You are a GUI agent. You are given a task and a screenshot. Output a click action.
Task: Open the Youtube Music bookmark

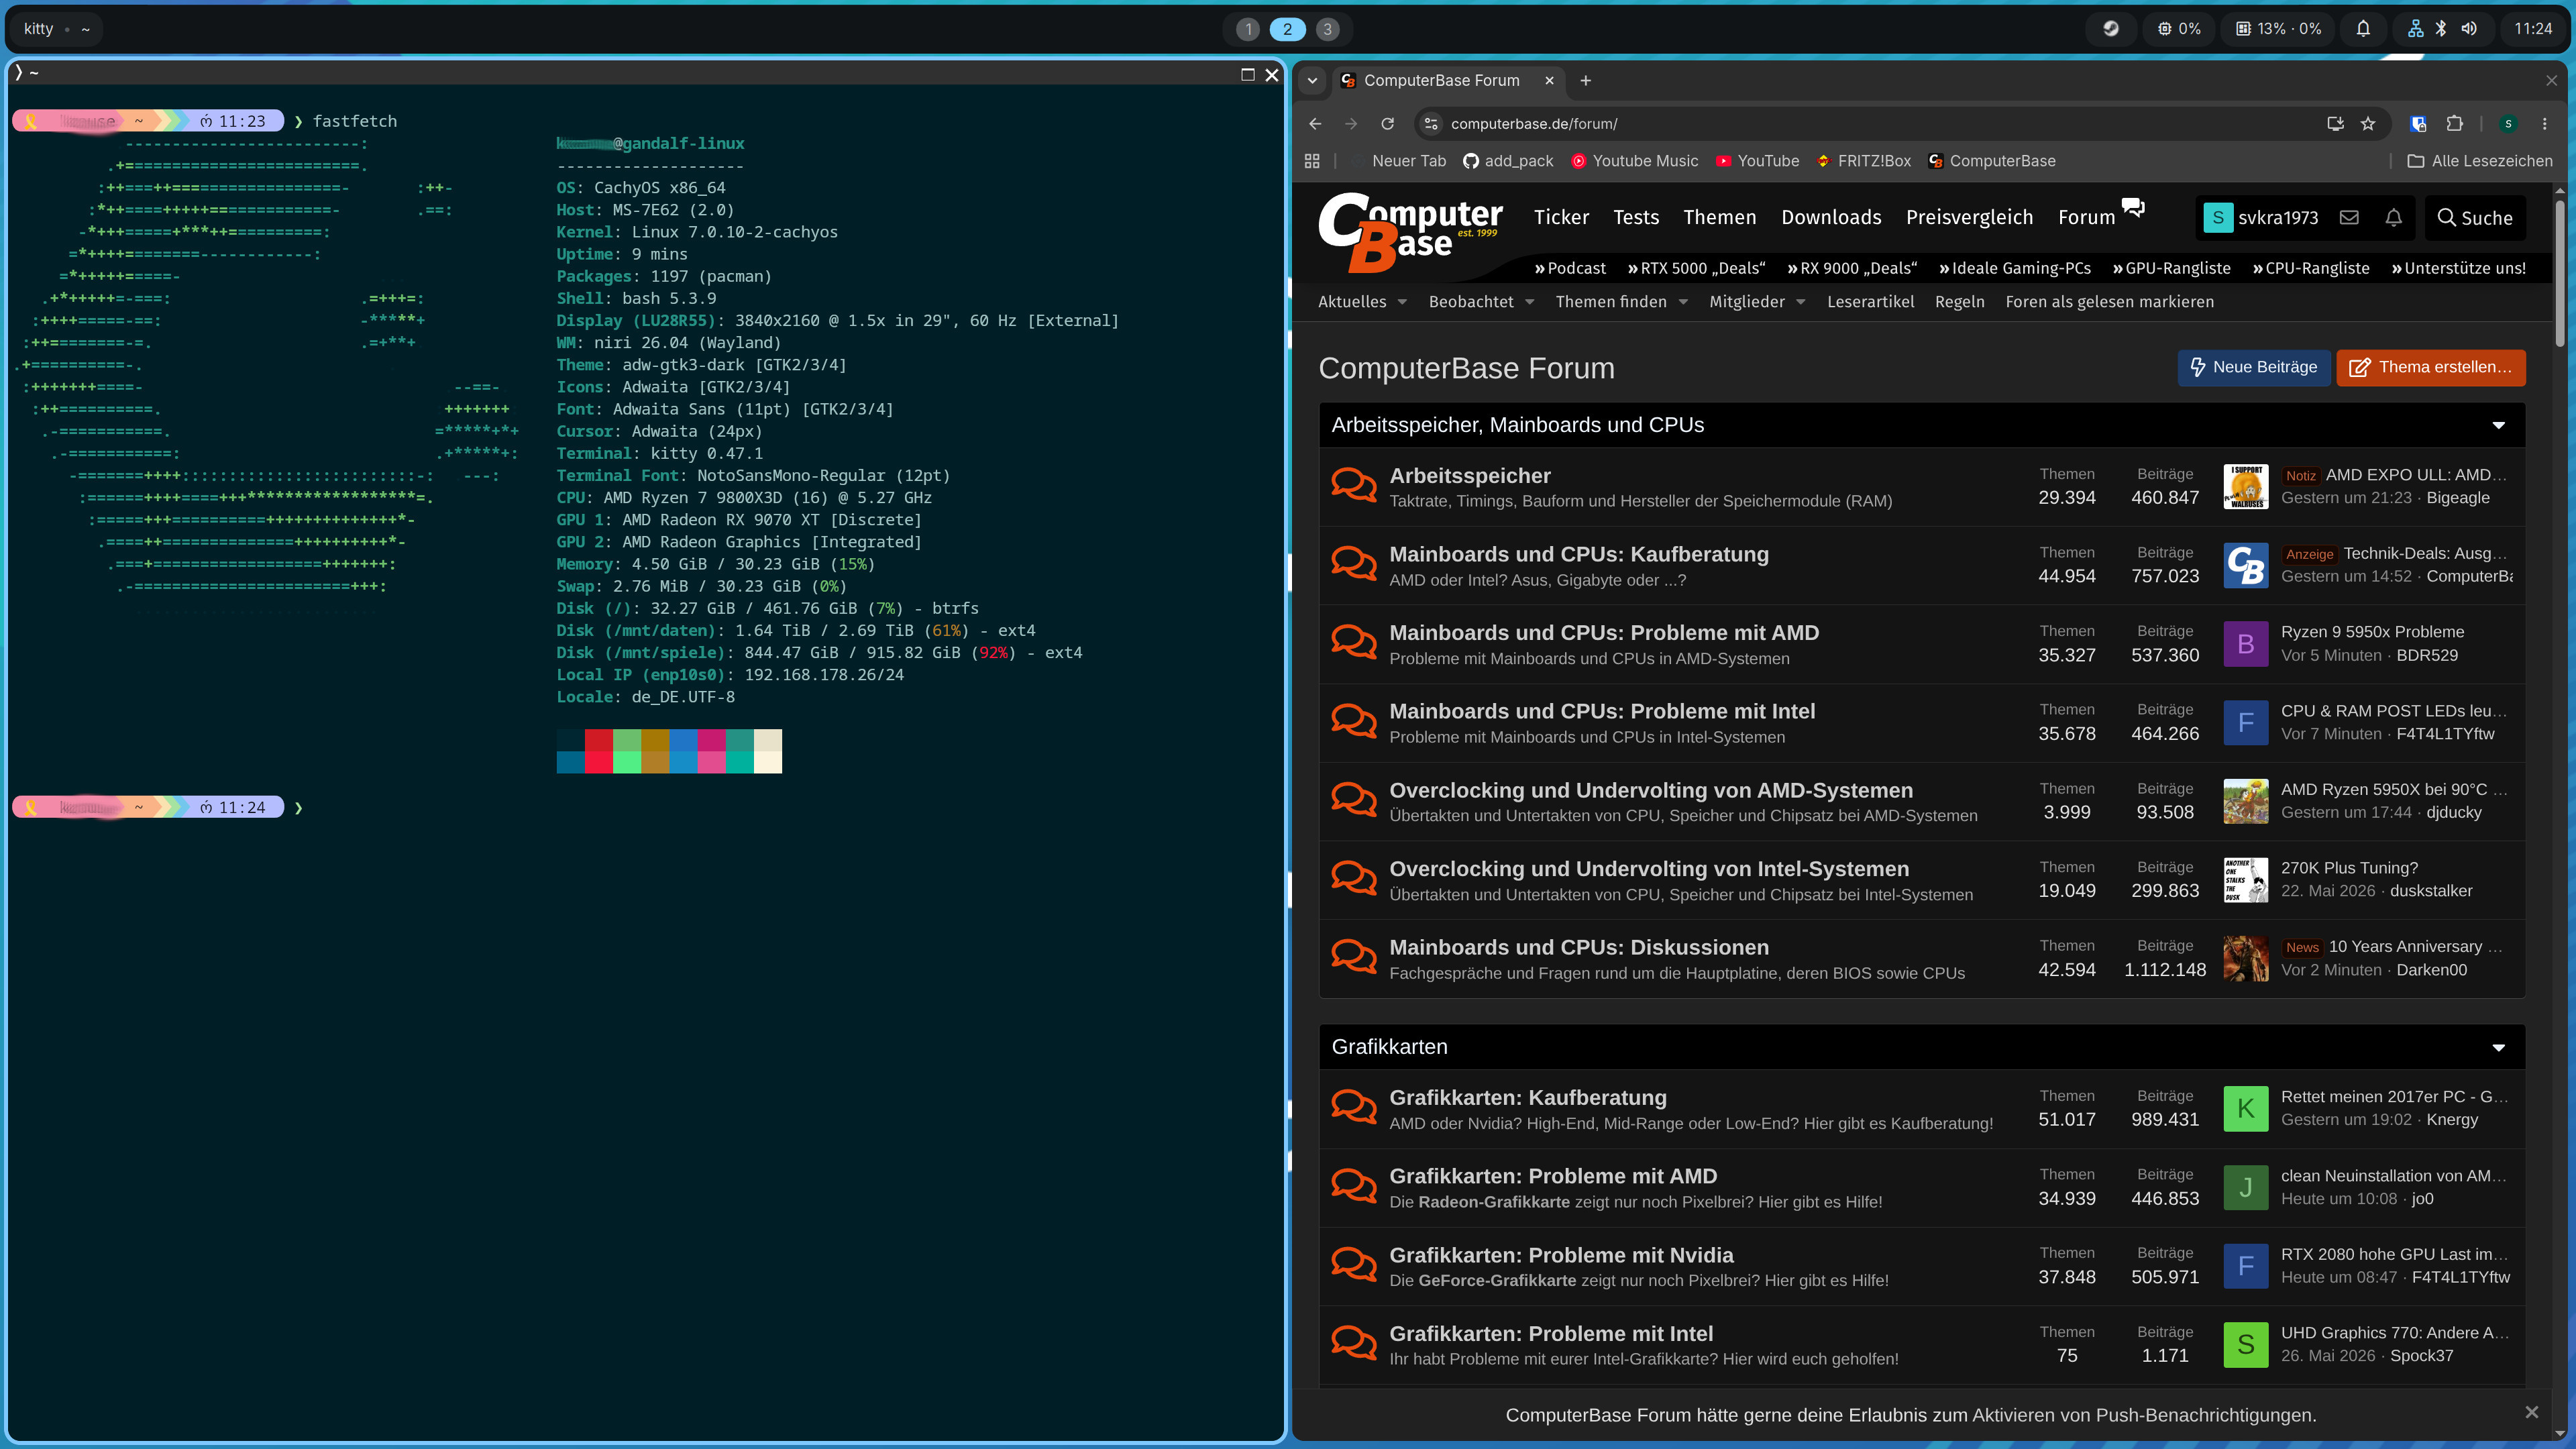(1634, 161)
